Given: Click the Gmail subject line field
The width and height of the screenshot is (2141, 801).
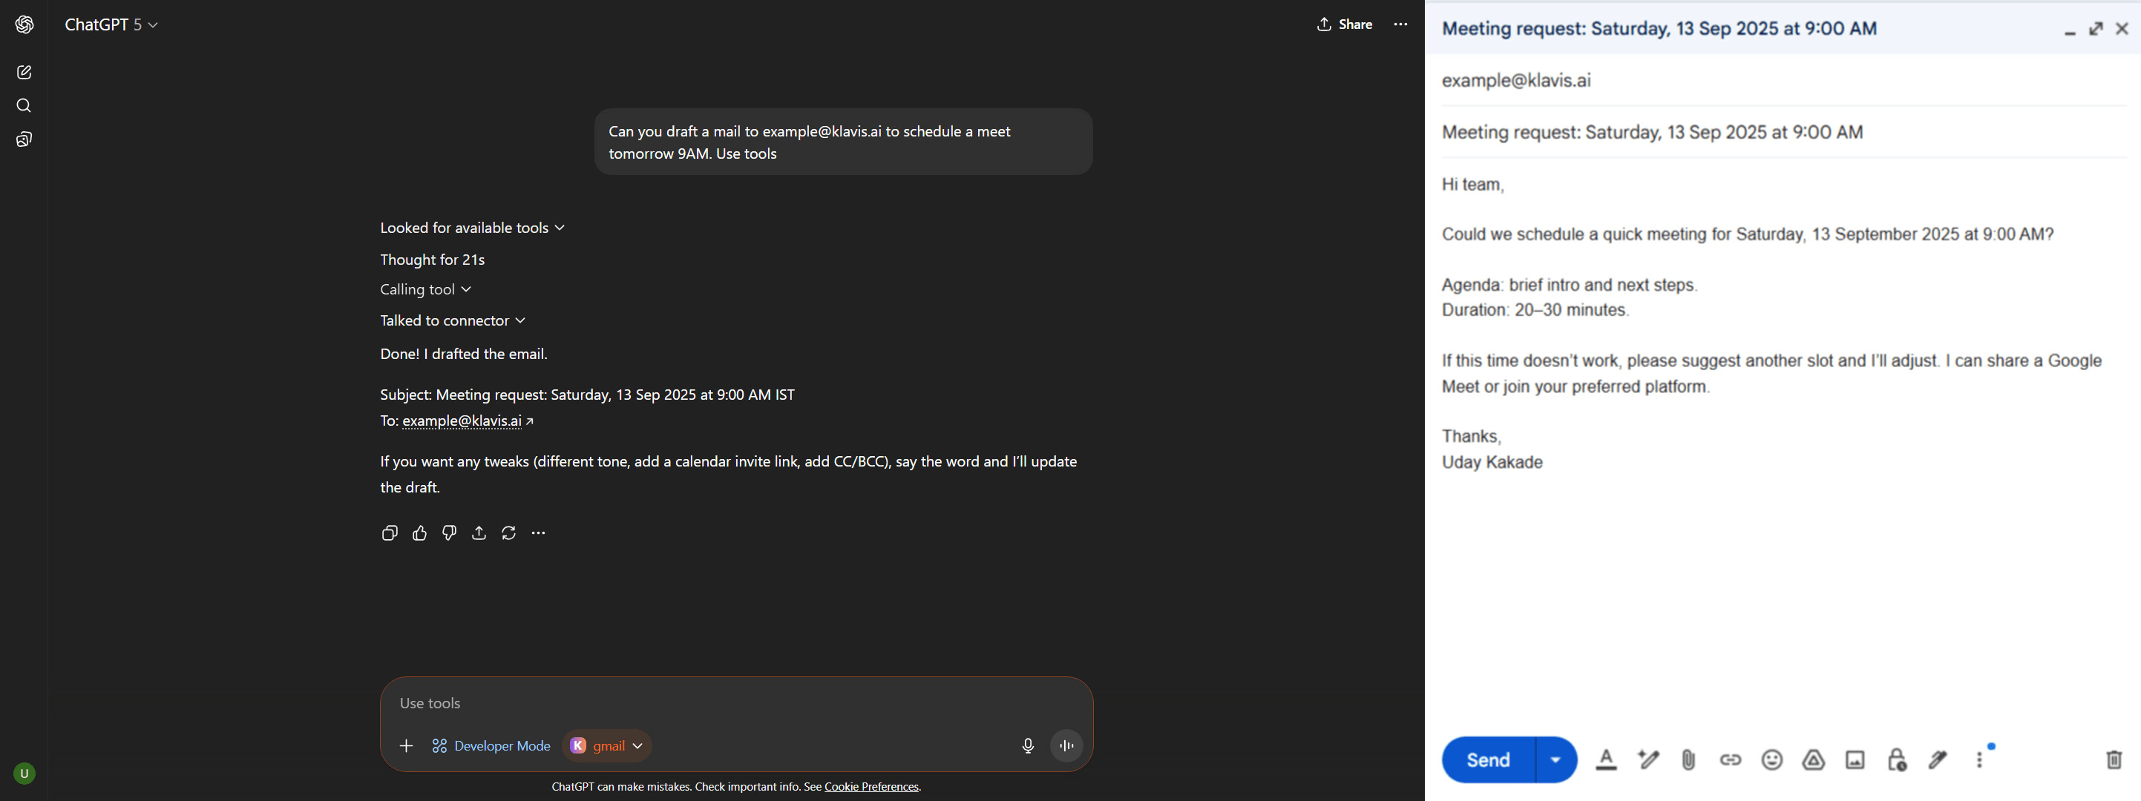Looking at the screenshot, I should 1783,132.
